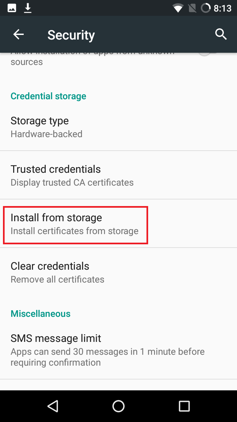The image size is (237, 422).
Task: Tap the Wi-Fi signal status icon
Action: [178, 8]
